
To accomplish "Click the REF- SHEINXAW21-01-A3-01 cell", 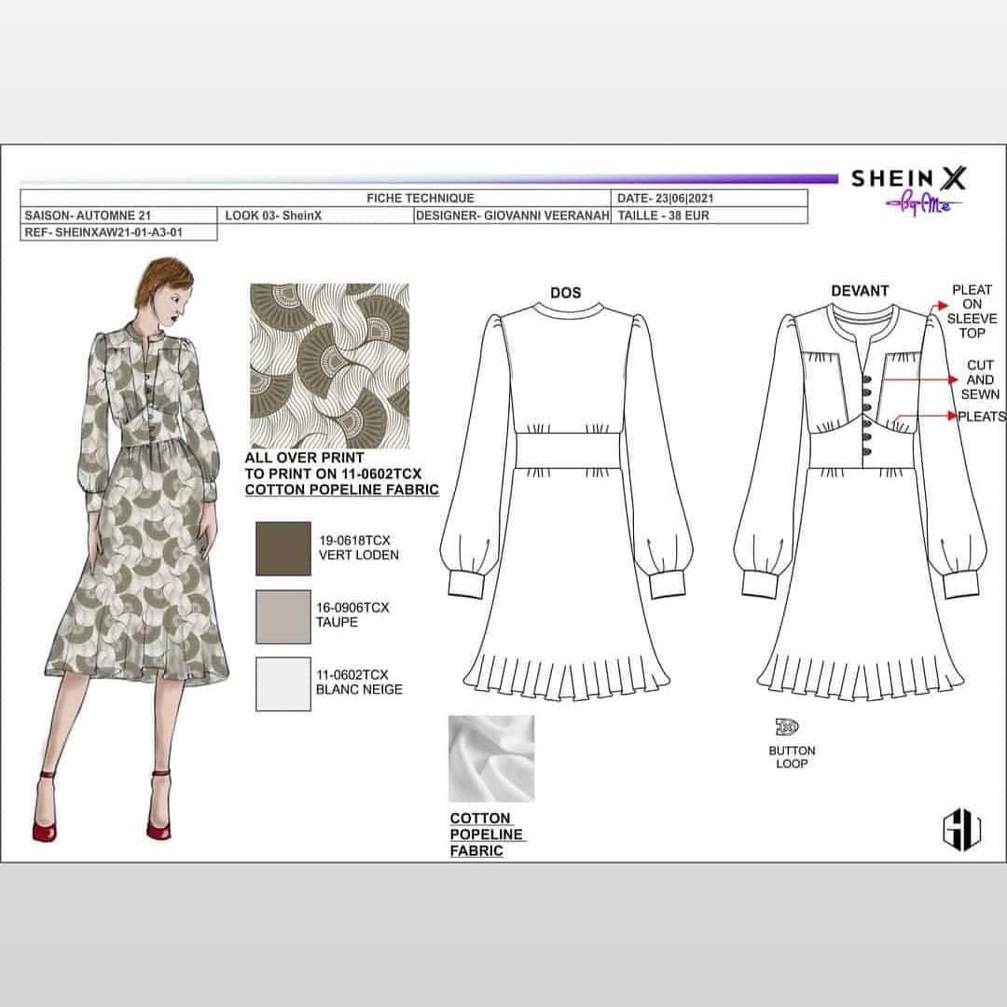I will (x=118, y=232).
